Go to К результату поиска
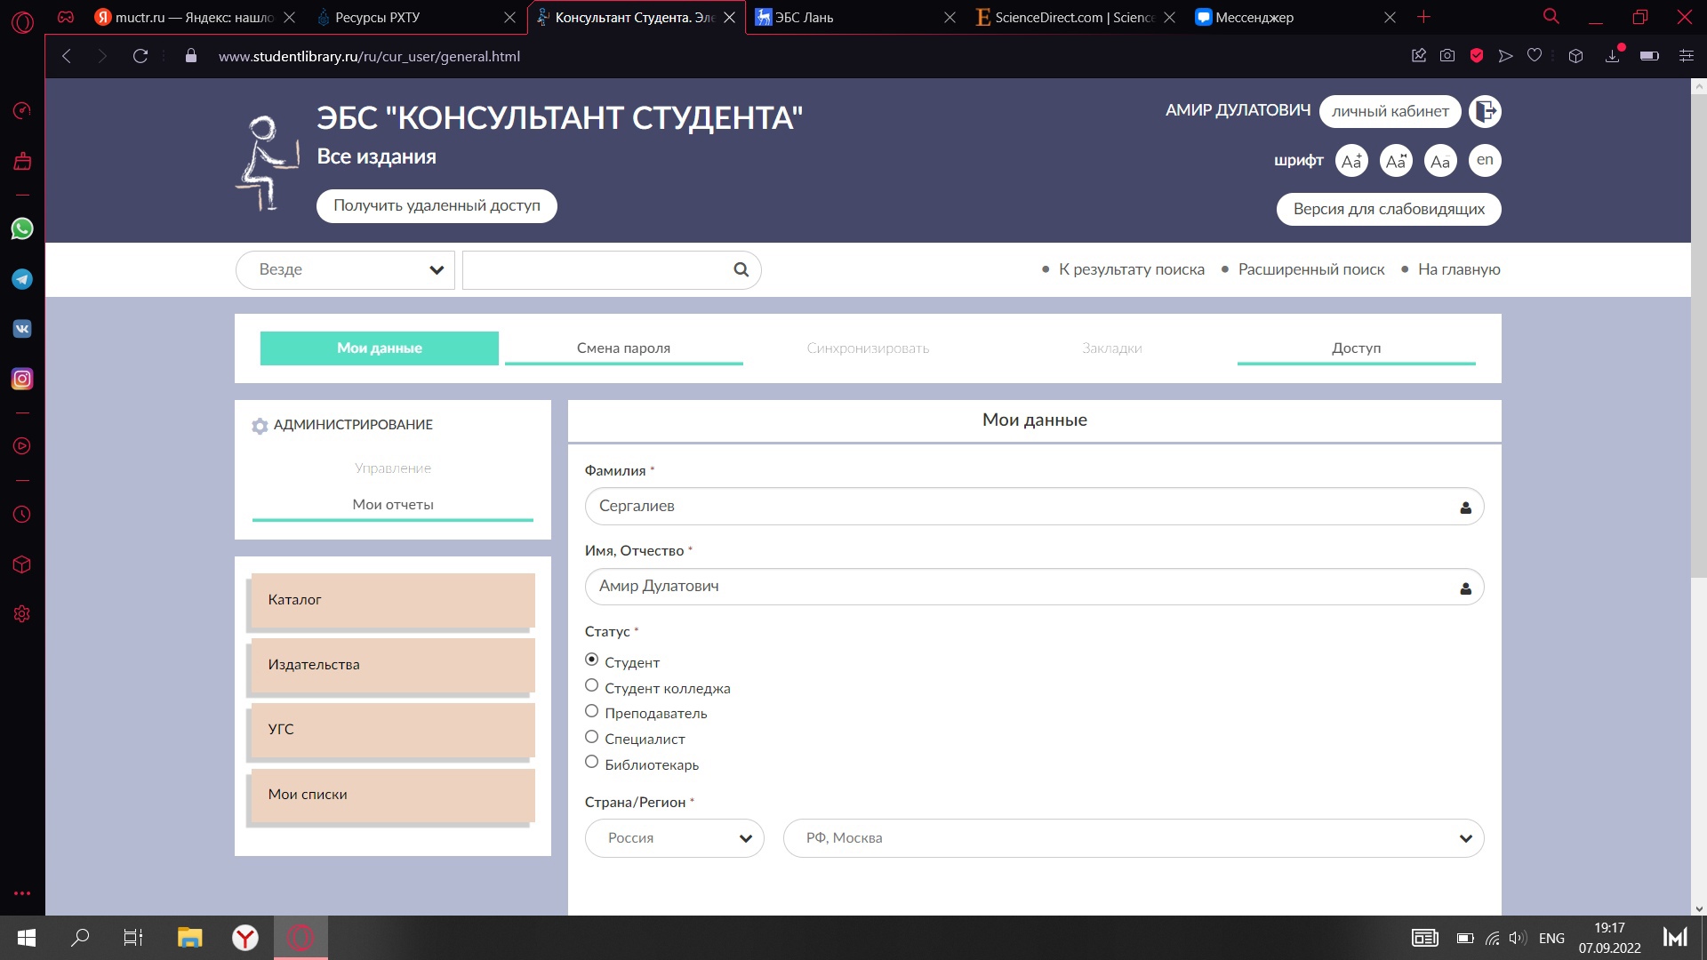Viewport: 1707px width, 960px height. (x=1131, y=269)
